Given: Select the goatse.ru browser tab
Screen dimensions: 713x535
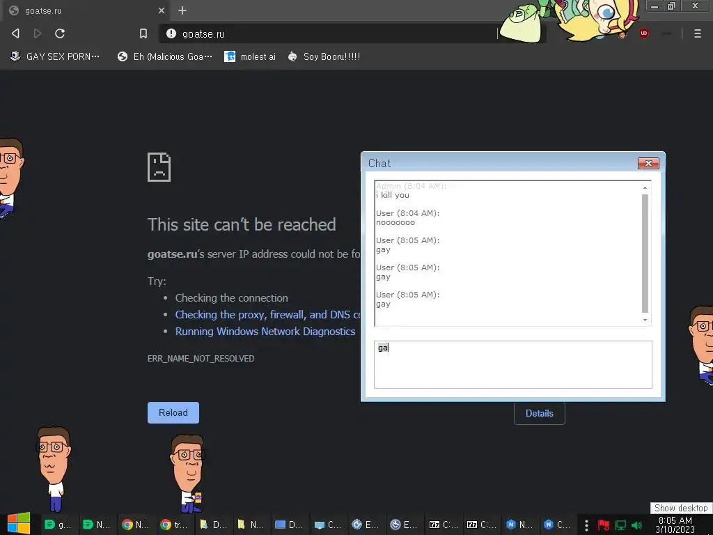Looking at the screenshot, I should [x=86, y=10].
